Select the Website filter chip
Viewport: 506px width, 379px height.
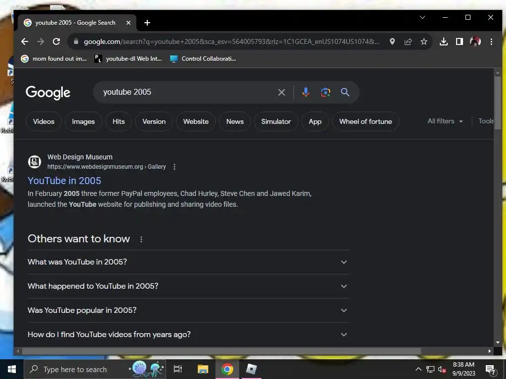pos(196,121)
